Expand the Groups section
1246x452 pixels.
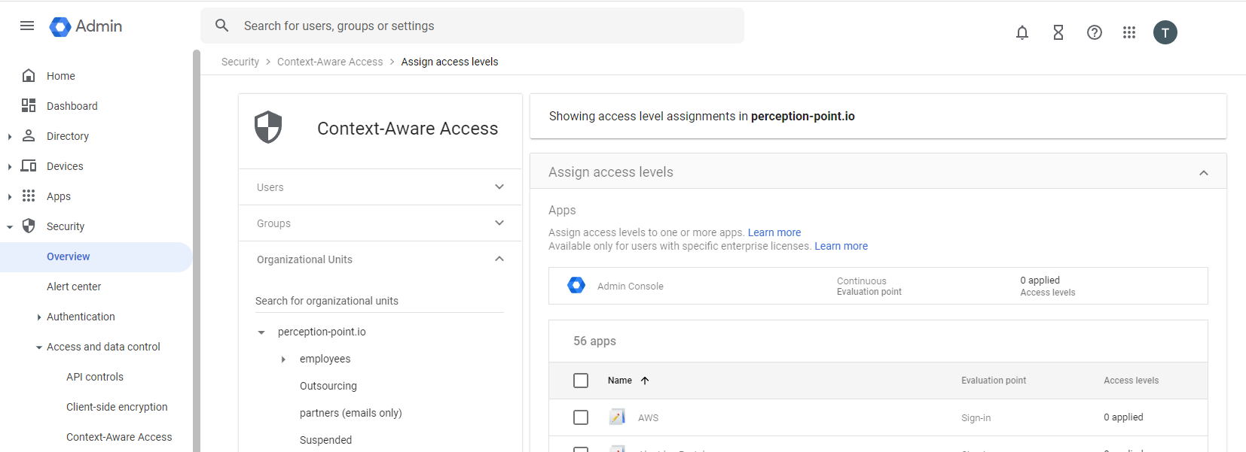pyautogui.click(x=499, y=223)
